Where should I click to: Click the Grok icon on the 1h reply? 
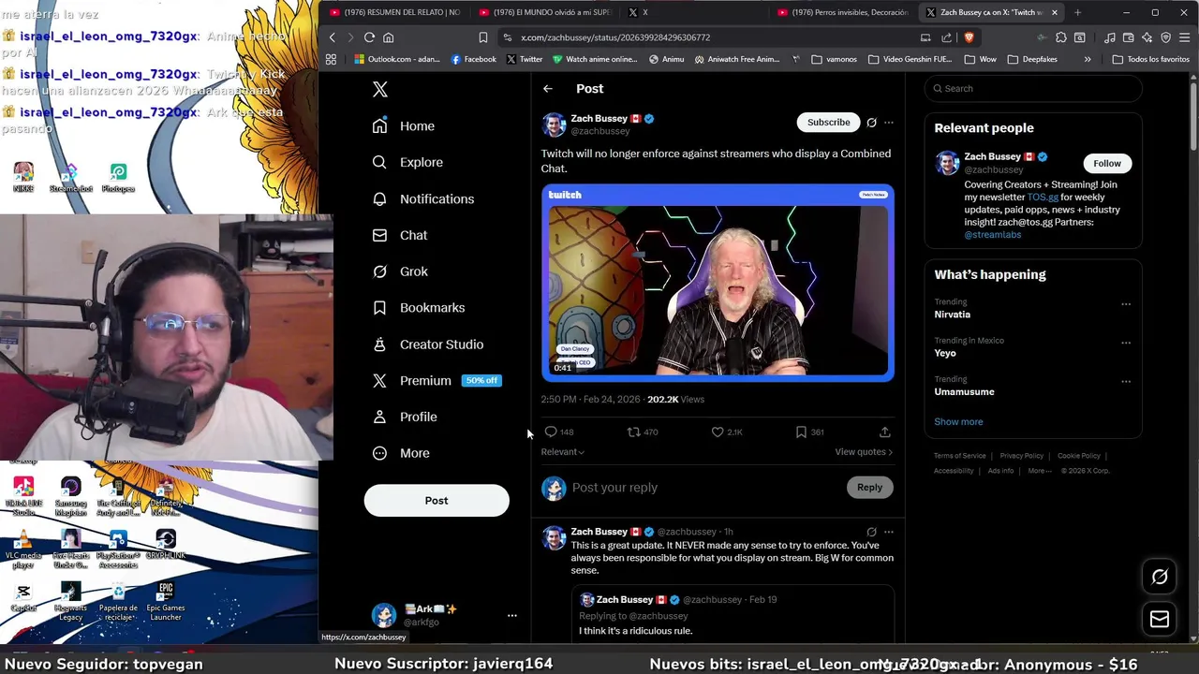[x=871, y=532]
